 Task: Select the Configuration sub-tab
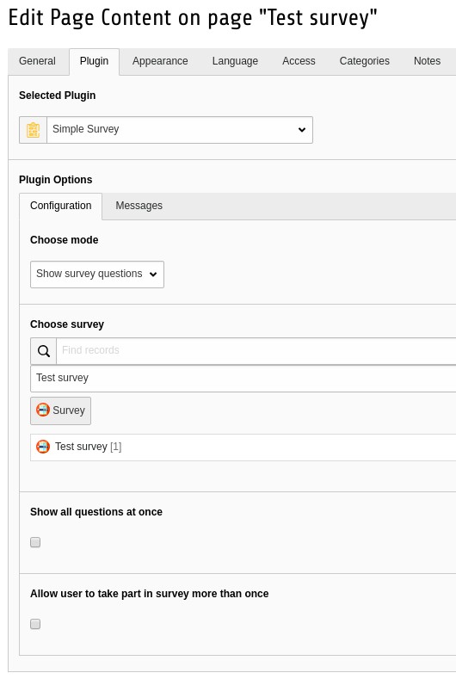(60, 206)
